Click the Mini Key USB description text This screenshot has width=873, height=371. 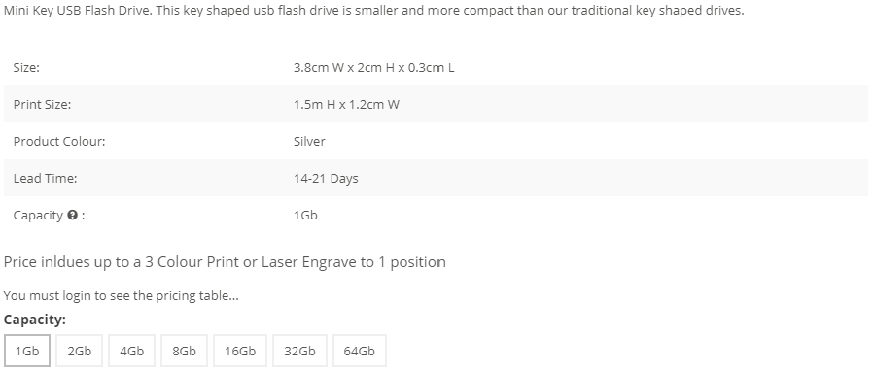pyautogui.click(x=373, y=11)
